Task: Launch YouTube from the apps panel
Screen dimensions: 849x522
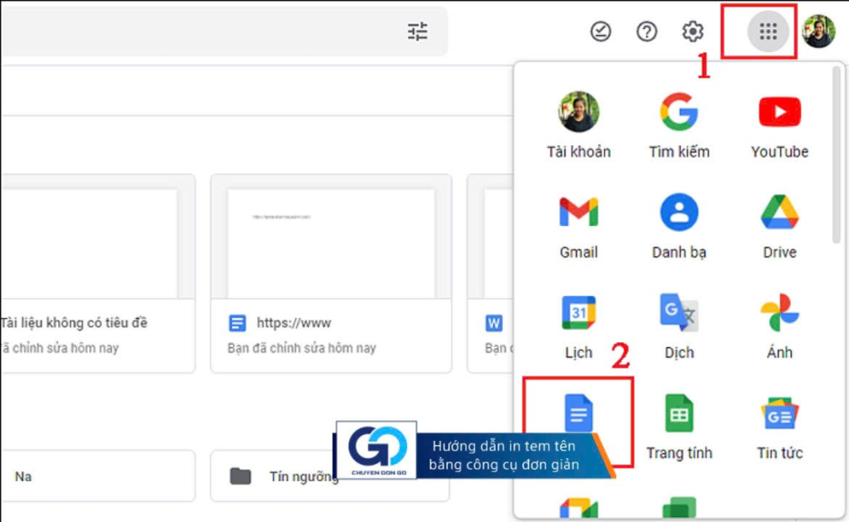Action: point(779,125)
